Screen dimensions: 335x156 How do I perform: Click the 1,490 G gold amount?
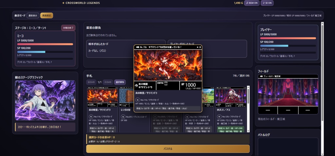238,3
